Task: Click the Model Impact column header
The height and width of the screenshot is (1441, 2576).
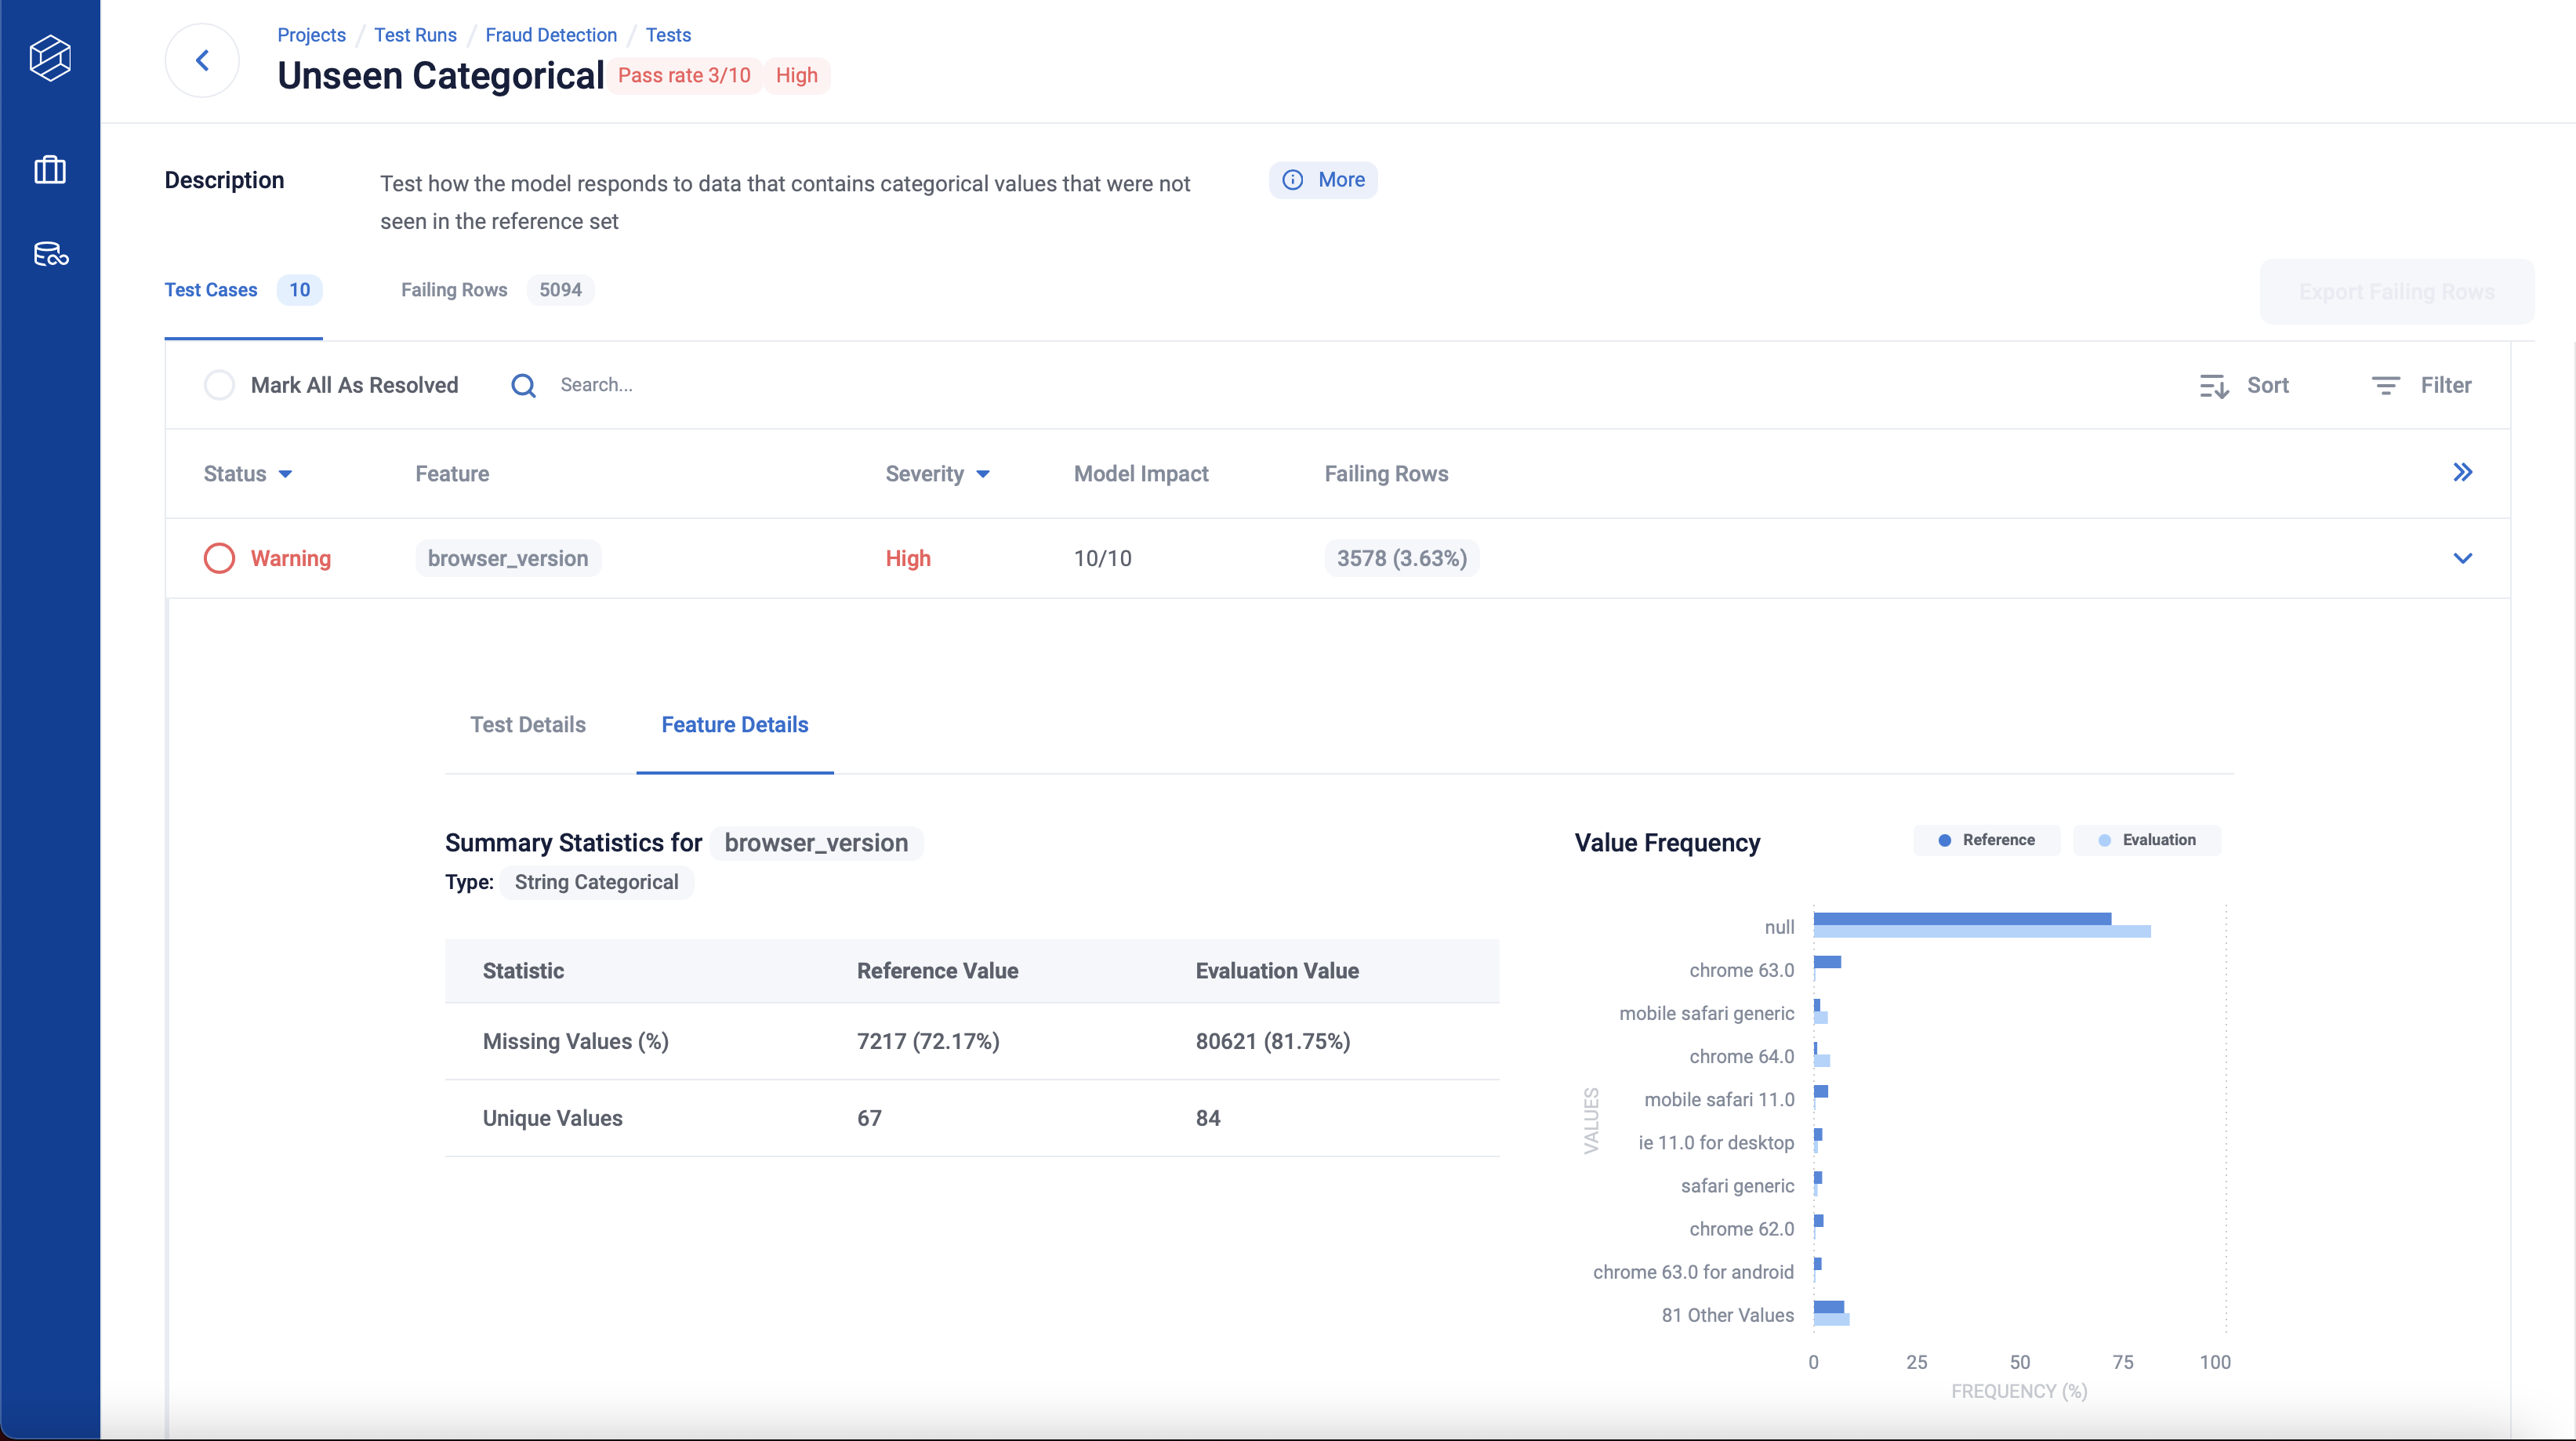Action: [x=1141, y=474]
